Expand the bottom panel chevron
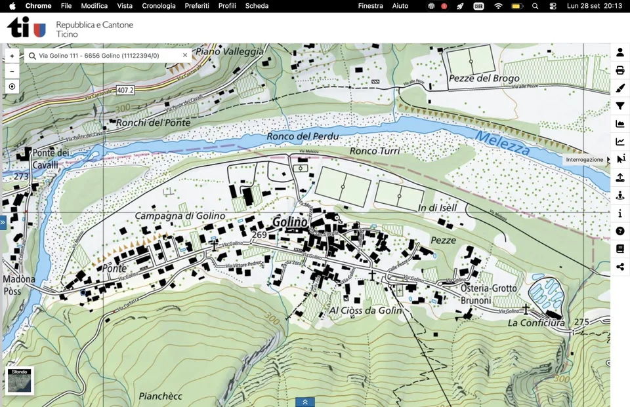Image resolution: width=630 pixels, height=407 pixels. pos(305,402)
